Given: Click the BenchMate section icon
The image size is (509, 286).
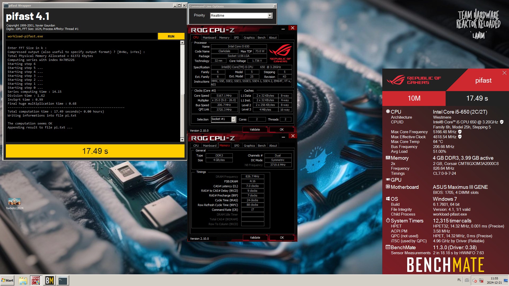Looking at the screenshot, I should click(x=388, y=247).
